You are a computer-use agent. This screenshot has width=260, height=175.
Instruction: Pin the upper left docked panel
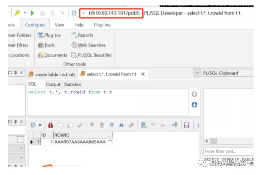coord(16,72)
